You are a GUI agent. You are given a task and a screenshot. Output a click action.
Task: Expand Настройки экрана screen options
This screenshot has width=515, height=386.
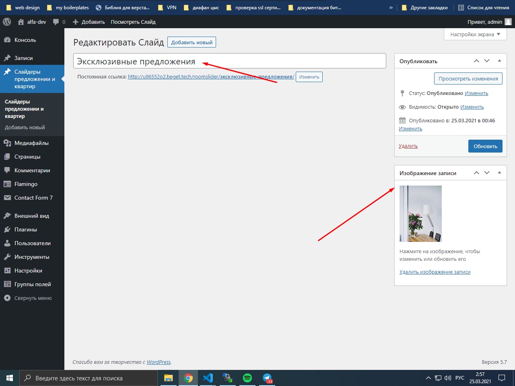pyautogui.click(x=475, y=34)
